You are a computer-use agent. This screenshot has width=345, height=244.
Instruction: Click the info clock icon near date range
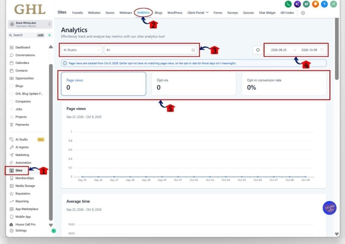pos(258,50)
